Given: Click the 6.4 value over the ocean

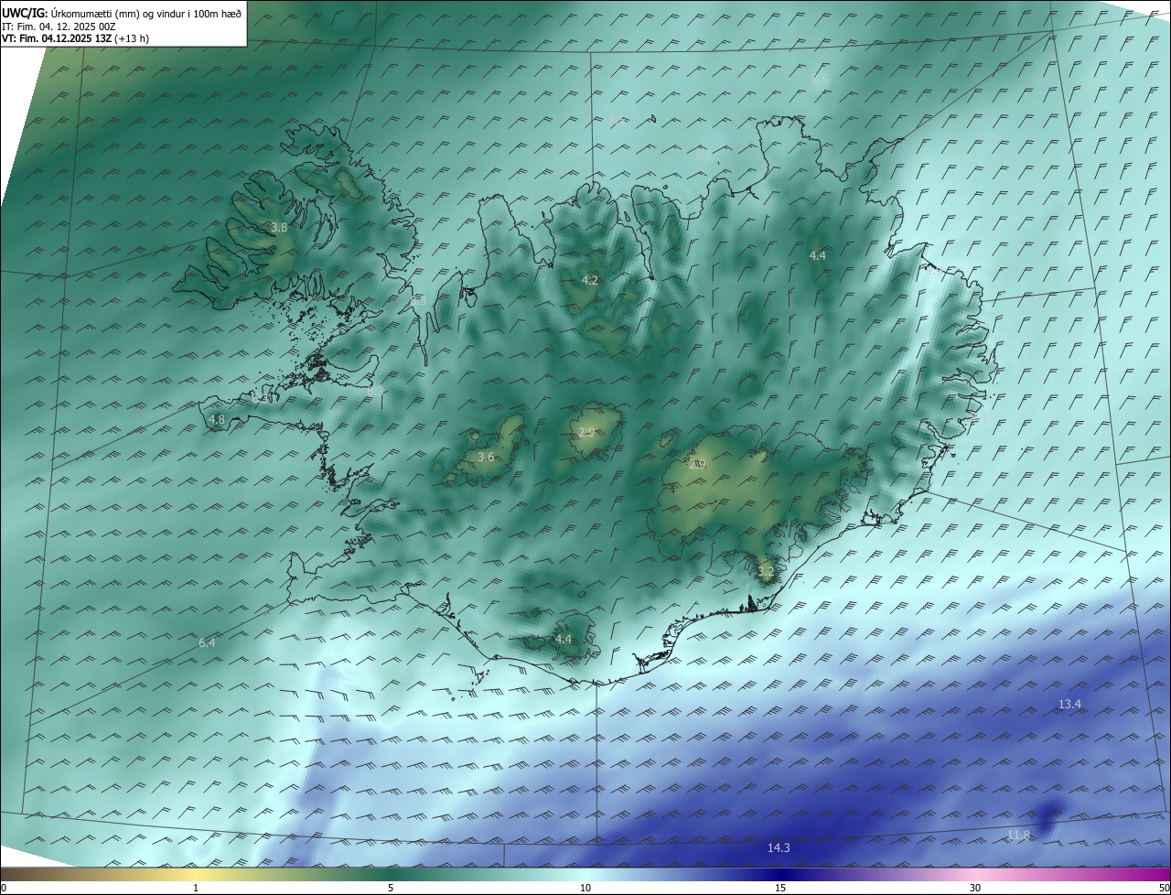Looking at the screenshot, I should [207, 643].
